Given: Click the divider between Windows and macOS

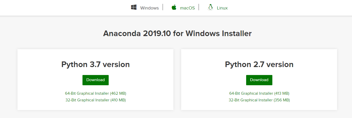Looking at the screenshot, I should click(163, 7).
